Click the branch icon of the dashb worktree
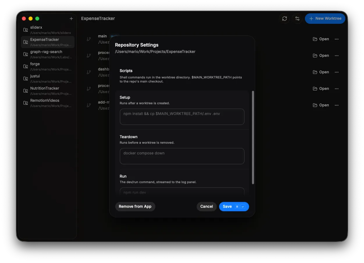 click(89, 72)
